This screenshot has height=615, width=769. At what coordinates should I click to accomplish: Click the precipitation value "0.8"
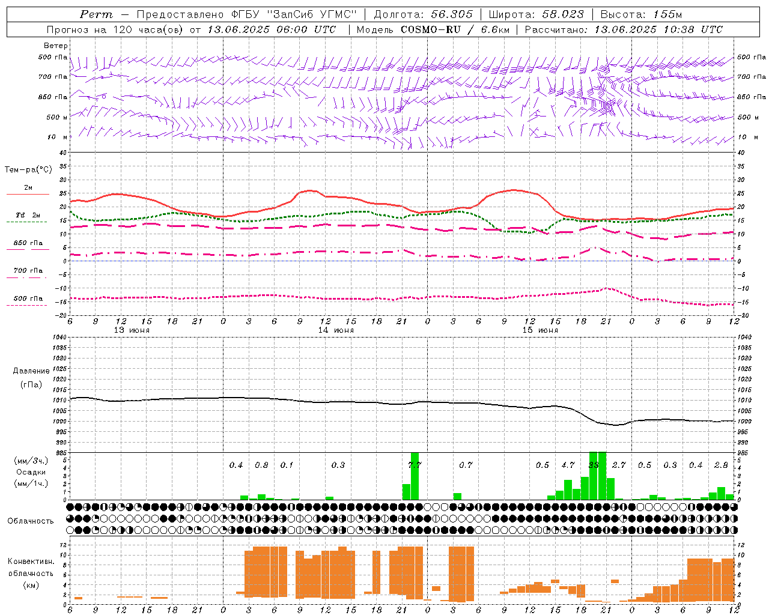coord(261,465)
